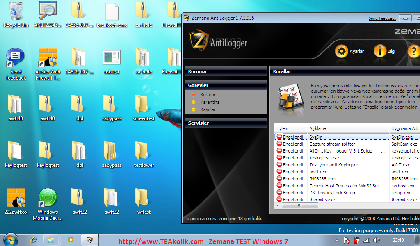Open the Servisler panel header

coord(226,123)
